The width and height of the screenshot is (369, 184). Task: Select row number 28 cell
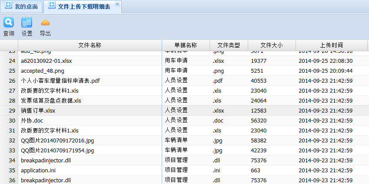click(12, 100)
